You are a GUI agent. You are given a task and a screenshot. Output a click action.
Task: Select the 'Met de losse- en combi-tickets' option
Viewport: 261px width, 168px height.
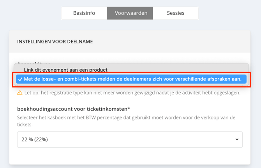tap(131, 79)
